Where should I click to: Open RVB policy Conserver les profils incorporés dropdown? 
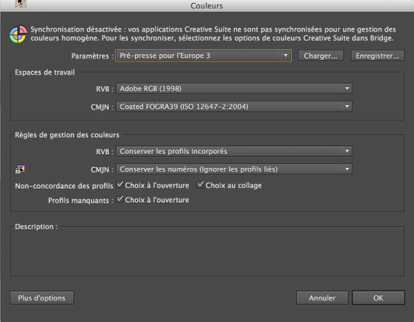coord(234,151)
